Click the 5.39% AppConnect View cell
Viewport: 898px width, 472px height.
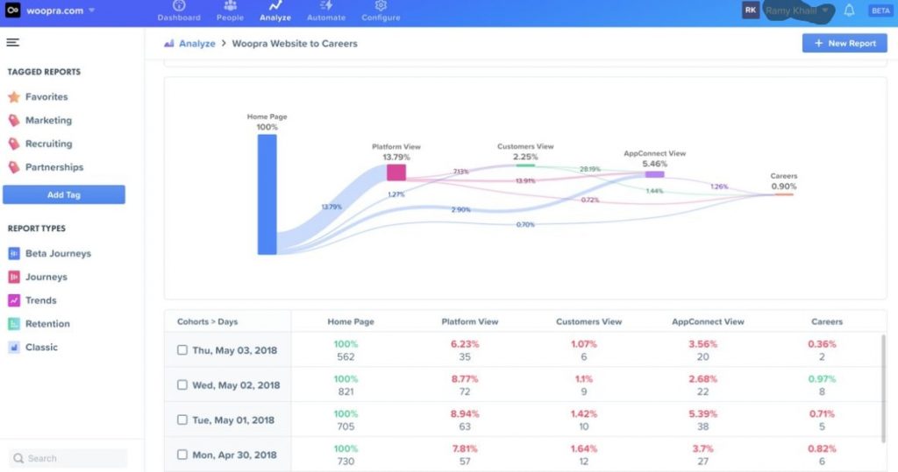pos(702,413)
